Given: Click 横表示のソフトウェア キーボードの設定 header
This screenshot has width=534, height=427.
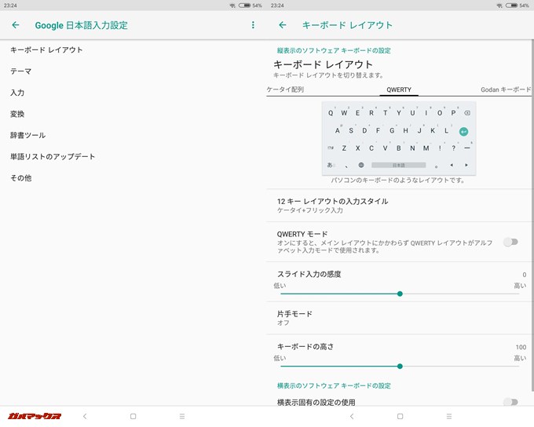Looking at the screenshot, I should [x=334, y=386].
